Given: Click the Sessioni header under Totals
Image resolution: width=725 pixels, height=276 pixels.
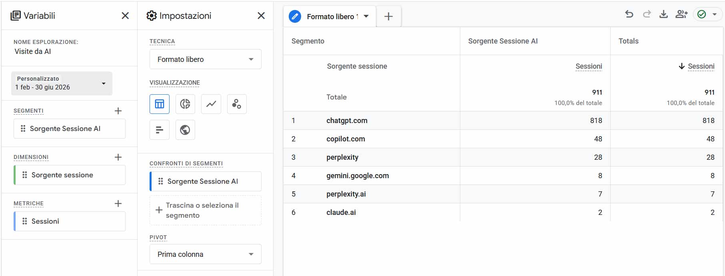Looking at the screenshot, I should pos(701,66).
